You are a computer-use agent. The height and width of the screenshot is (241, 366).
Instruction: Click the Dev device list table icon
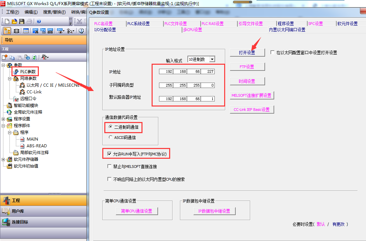coord(43,31)
